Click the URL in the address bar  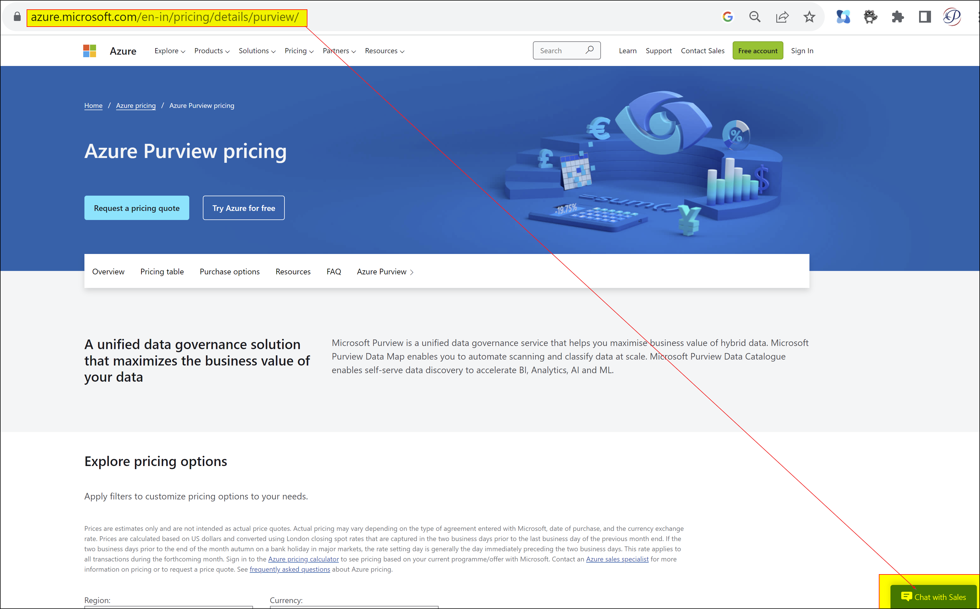(x=165, y=17)
